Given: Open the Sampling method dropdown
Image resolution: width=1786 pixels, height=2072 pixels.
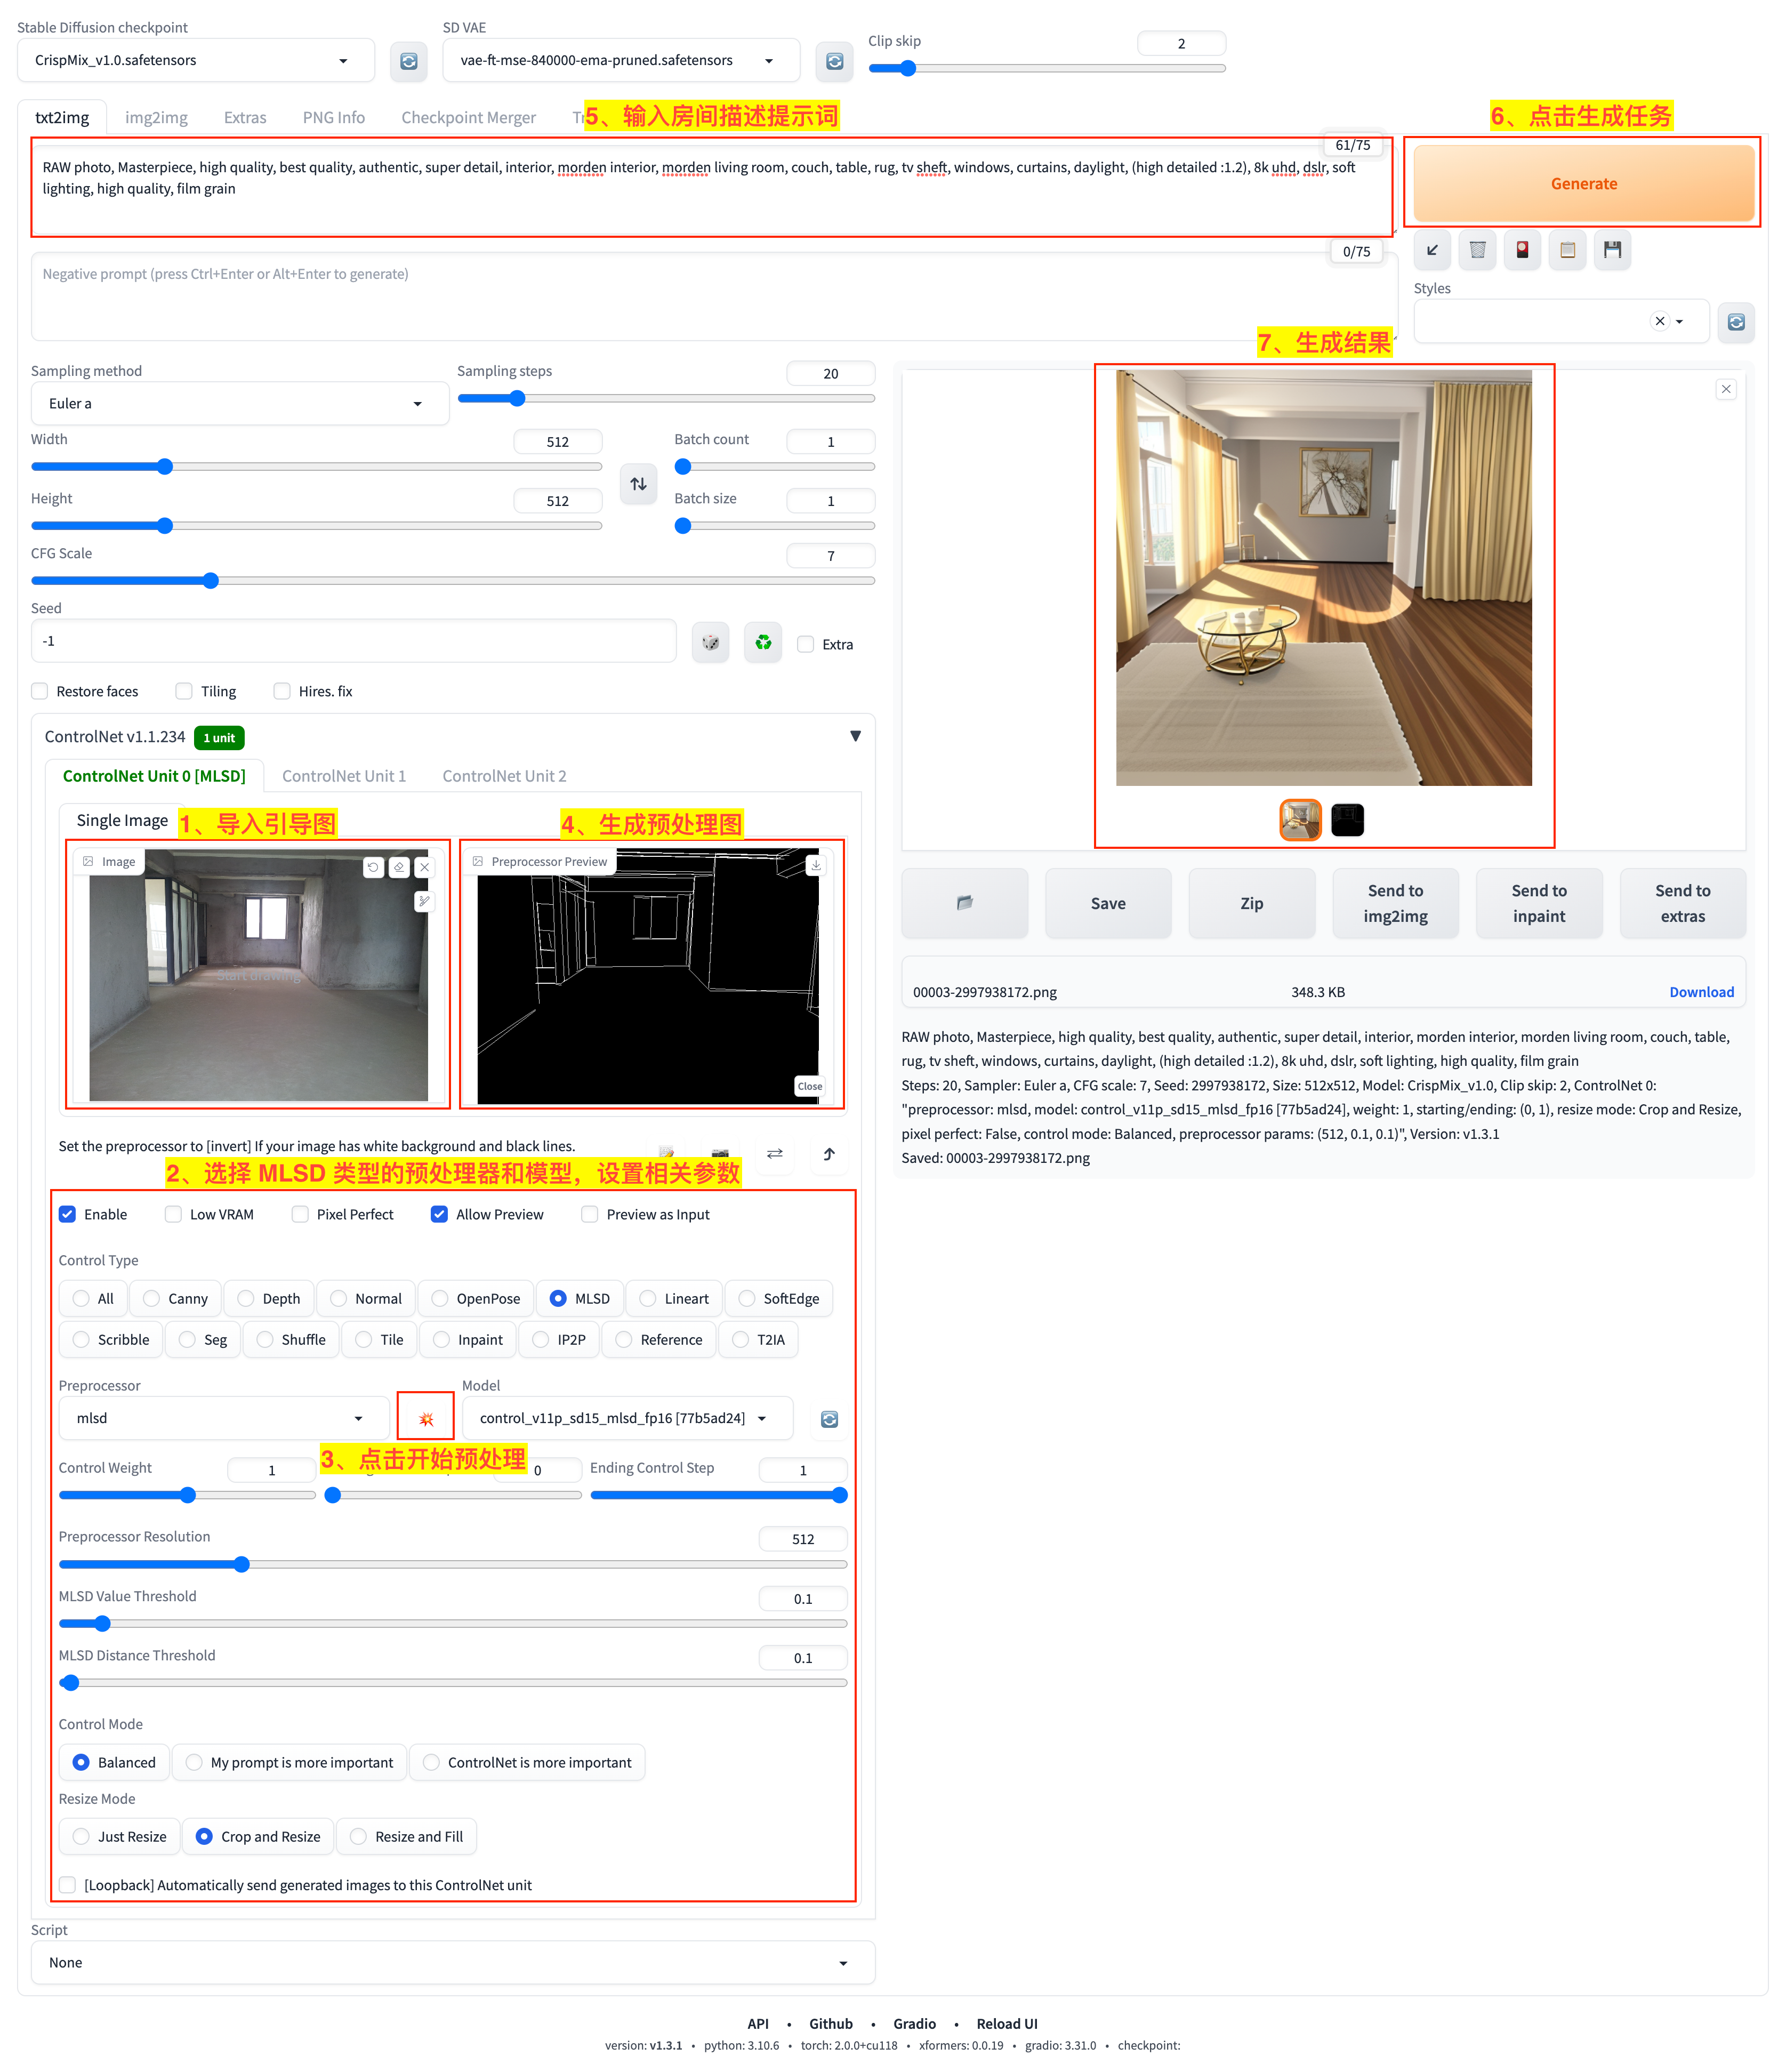Looking at the screenshot, I should [238, 404].
